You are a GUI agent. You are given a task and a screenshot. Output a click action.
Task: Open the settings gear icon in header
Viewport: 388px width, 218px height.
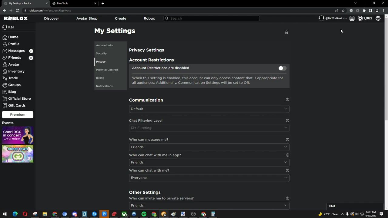coord(378,18)
